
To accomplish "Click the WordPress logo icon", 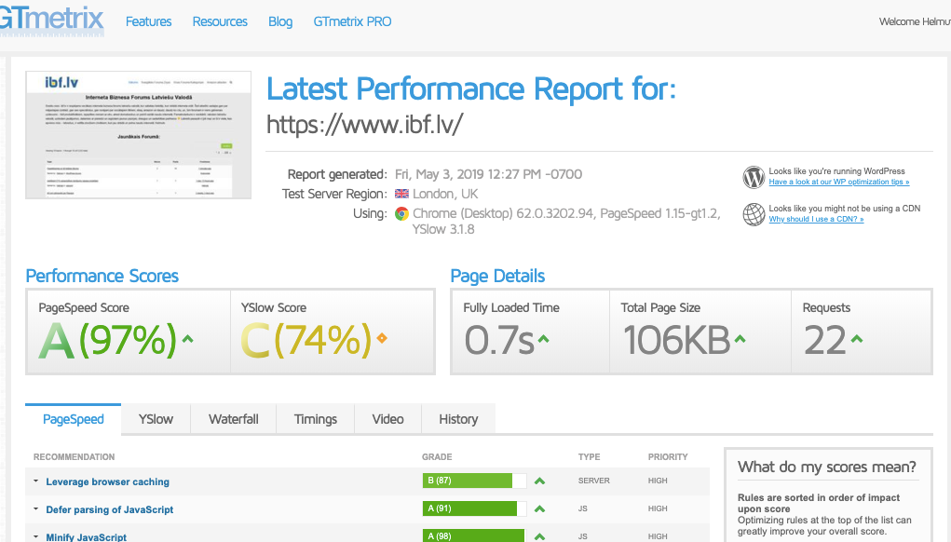I will coord(754,177).
